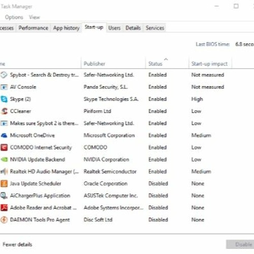This screenshot has width=254, height=254.
Task: Click the Medium impact for Microsoft OneDrive
Action: [x=201, y=136]
